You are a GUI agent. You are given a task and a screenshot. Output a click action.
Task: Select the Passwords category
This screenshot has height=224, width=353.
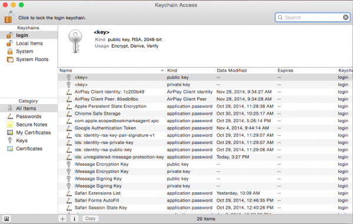[x=29, y=116]
